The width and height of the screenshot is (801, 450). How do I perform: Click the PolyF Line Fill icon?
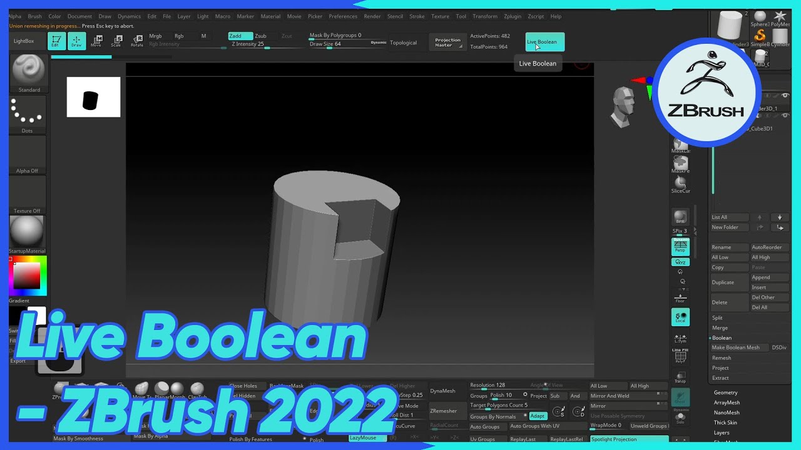pos(680,356)
